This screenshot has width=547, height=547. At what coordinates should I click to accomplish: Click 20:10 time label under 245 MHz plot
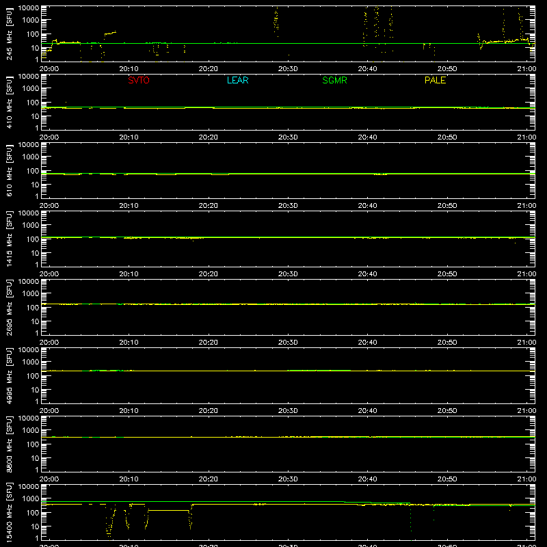[129, 69]
